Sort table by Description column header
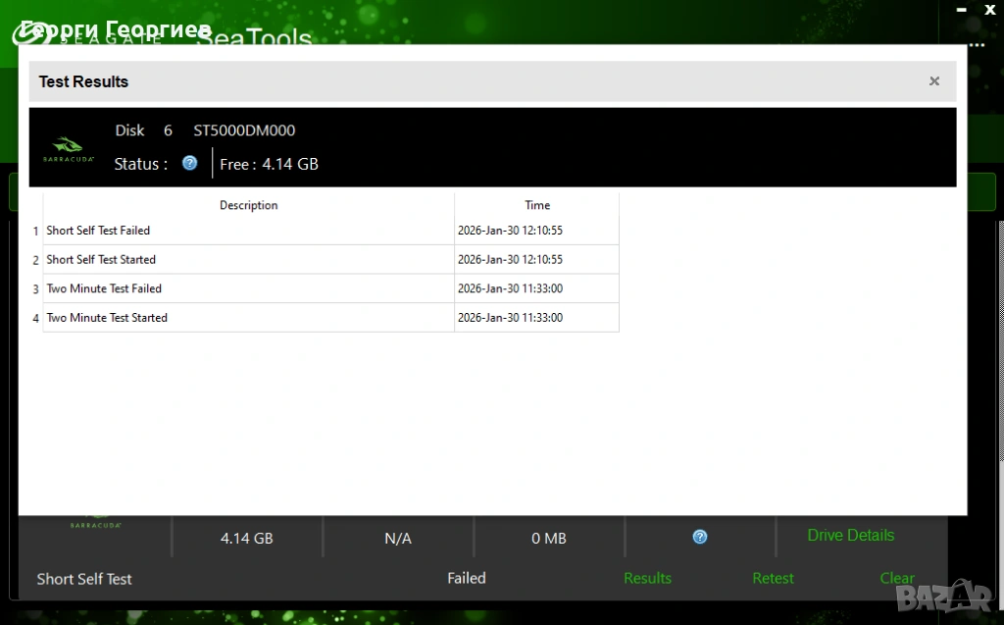Screen dimensions: 1004x625 [248, 205]
